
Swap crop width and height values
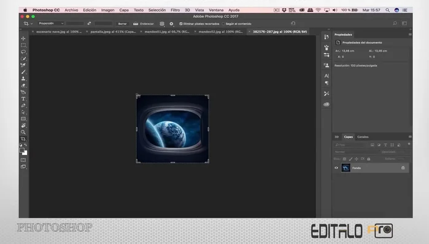pyautogui.click(x=89, y=23)
